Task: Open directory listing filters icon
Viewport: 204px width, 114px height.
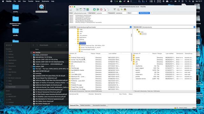Action: click(x=115, y=9)
